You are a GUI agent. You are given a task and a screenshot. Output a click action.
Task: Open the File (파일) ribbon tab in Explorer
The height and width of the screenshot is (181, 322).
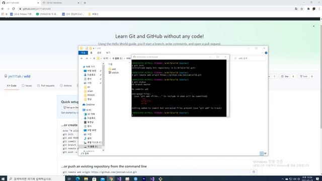click(x=83, y=53)
